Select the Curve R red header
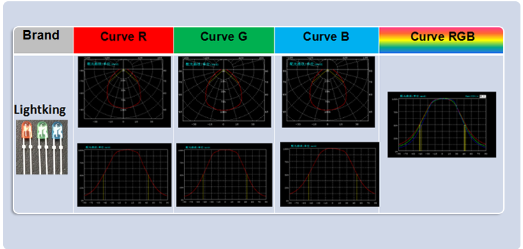Image resolution: width=523 pixels, height=249 pixels. point(123,40)
